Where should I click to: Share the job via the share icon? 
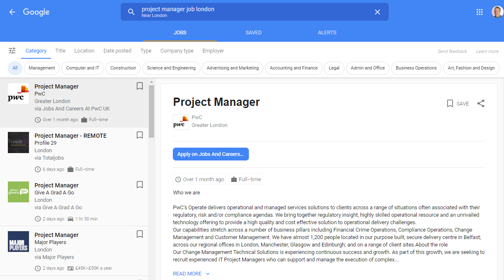(x=481, y=104)
